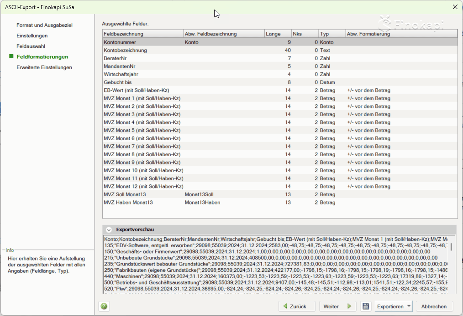Click the Abw. Formatierung column header

(x=401, y=34)
